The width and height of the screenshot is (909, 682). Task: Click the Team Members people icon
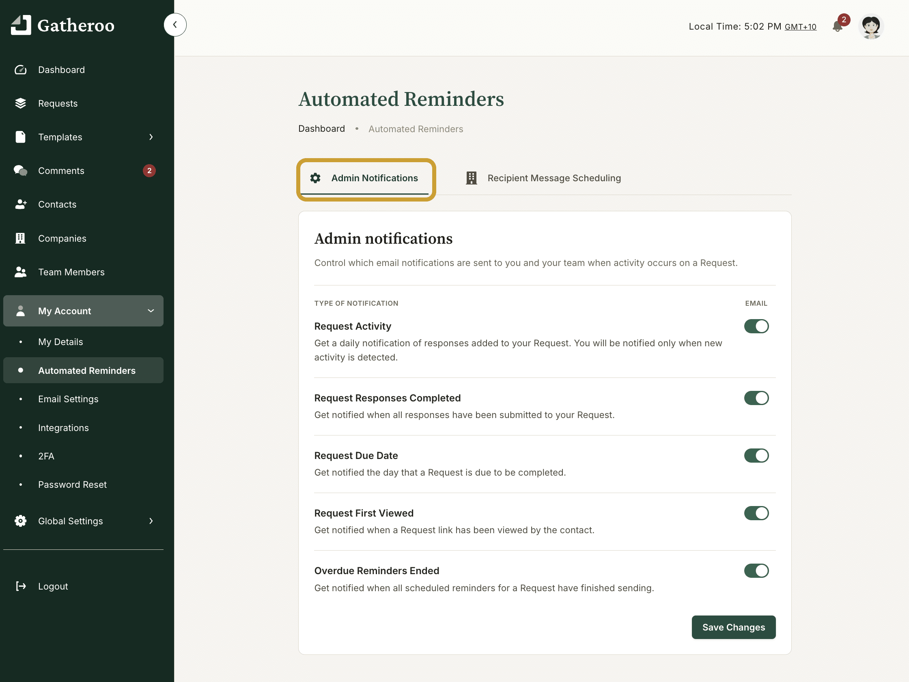pyautogui.click(x=21, y=272)
